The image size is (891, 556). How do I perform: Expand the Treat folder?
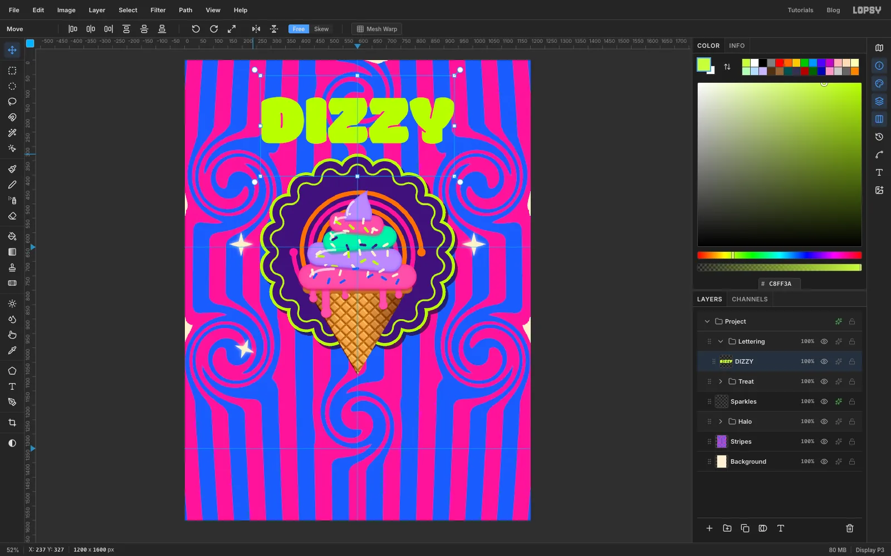click(x=721, y=381)
